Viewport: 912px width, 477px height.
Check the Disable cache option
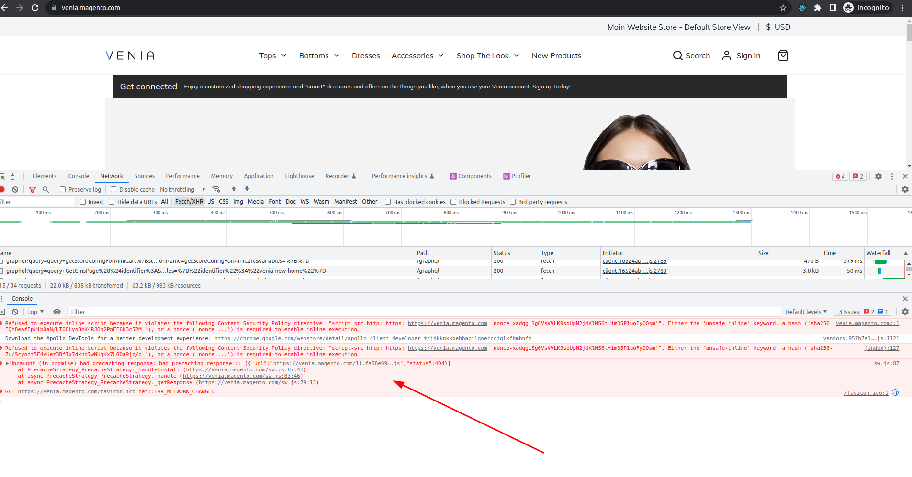(113, 189)
